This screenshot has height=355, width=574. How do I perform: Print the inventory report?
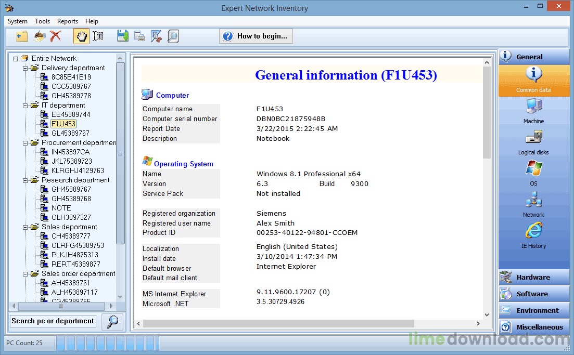click(139, 36)
